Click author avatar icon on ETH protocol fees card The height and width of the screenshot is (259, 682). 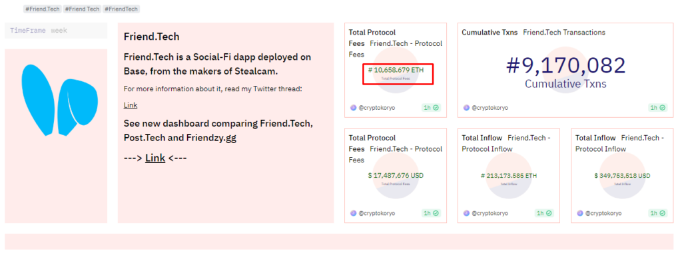[353, 108]
